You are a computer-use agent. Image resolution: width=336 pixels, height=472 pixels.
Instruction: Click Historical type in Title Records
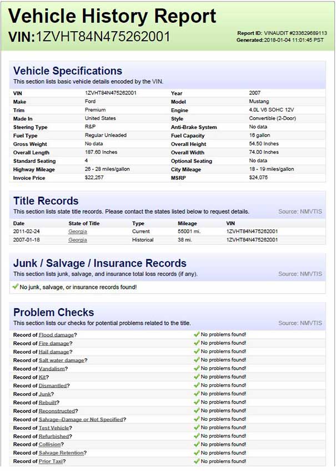tap(143, 240)
